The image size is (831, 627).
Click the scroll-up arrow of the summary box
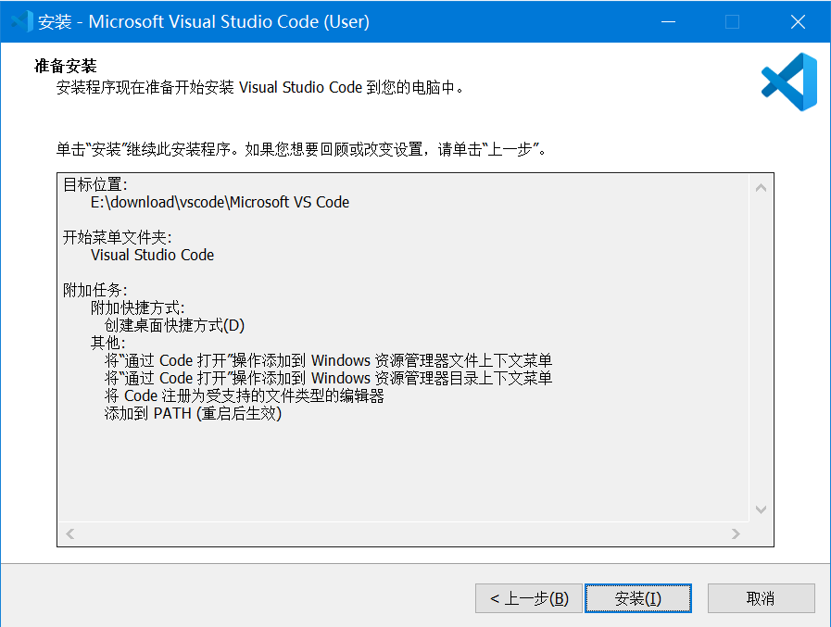761,185
